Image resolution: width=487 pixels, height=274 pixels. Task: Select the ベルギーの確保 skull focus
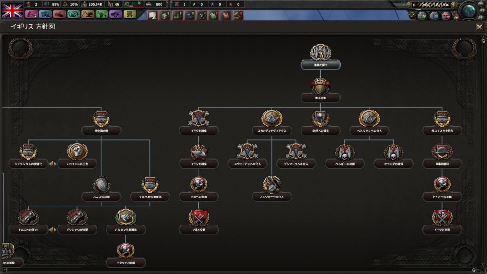pos(345,156)
